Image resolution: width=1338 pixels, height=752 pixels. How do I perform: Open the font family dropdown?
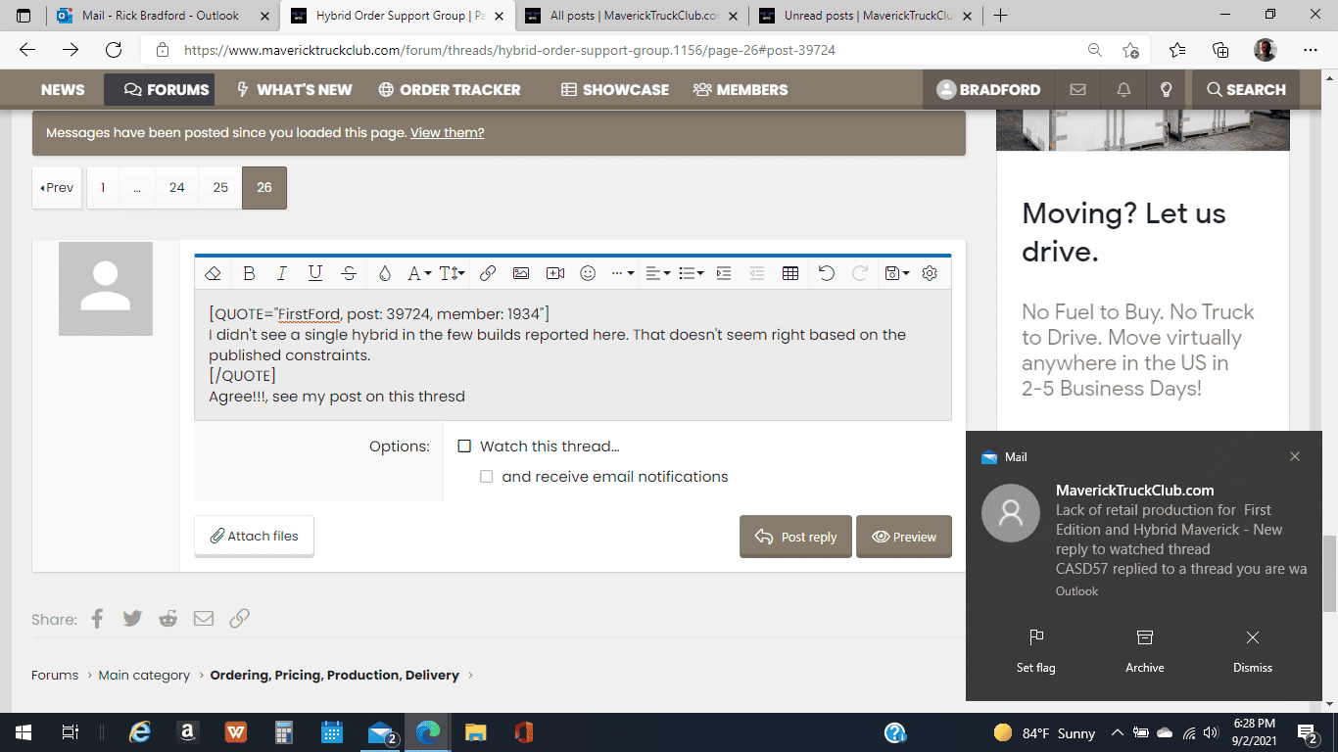(x=419, y=274)
